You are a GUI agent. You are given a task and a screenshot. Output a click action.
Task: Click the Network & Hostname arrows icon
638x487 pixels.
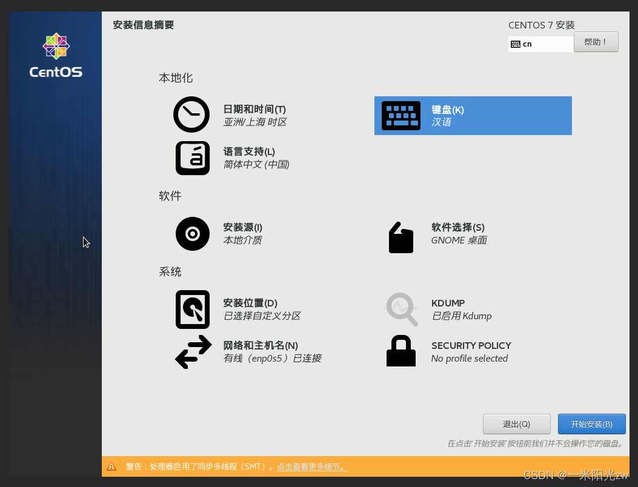click(x=193, y=352)
